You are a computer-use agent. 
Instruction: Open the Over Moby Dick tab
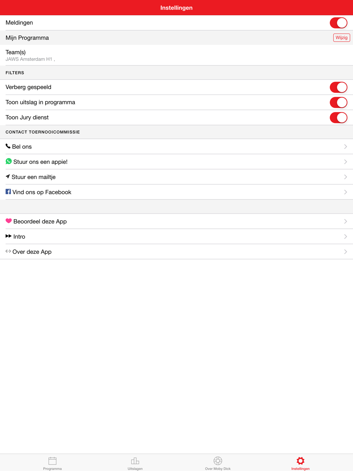(218, 463)
